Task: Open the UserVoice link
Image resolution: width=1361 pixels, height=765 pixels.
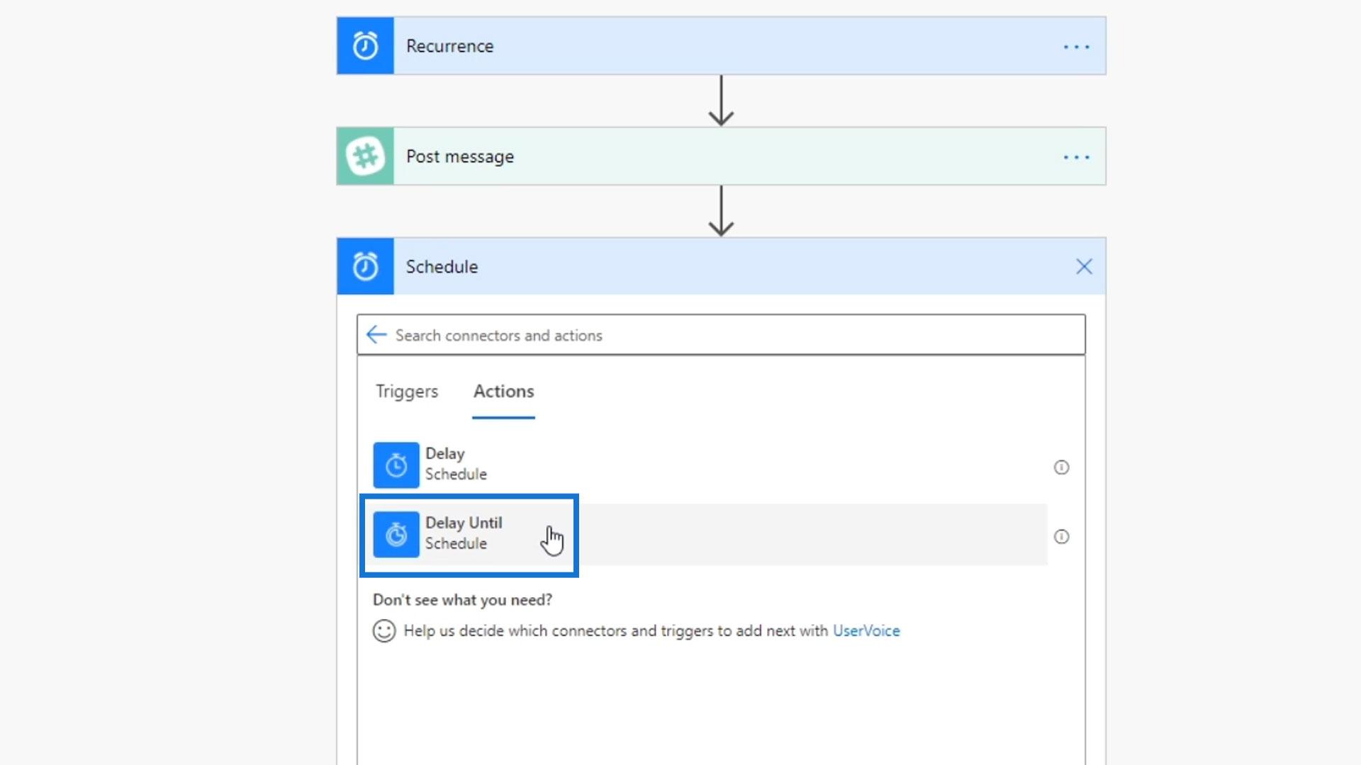Action: tap(866, 631)
